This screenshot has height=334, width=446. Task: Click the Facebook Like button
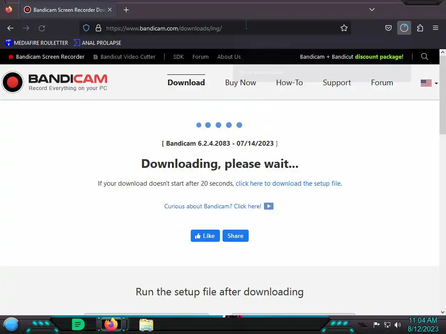(205, 236)
